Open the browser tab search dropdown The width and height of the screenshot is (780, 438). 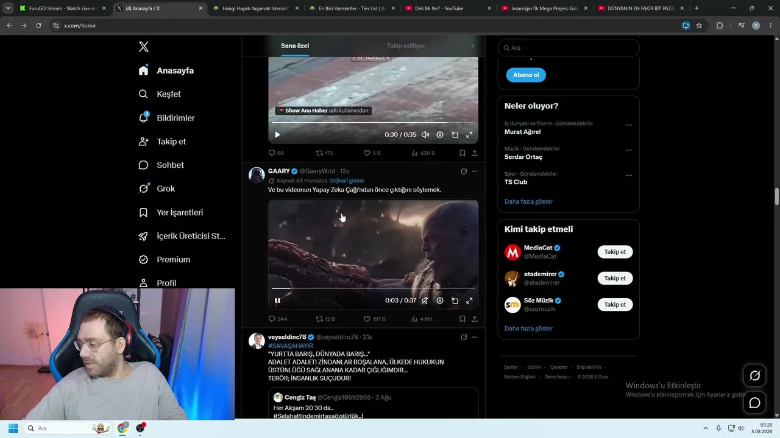tap(8, 9)
